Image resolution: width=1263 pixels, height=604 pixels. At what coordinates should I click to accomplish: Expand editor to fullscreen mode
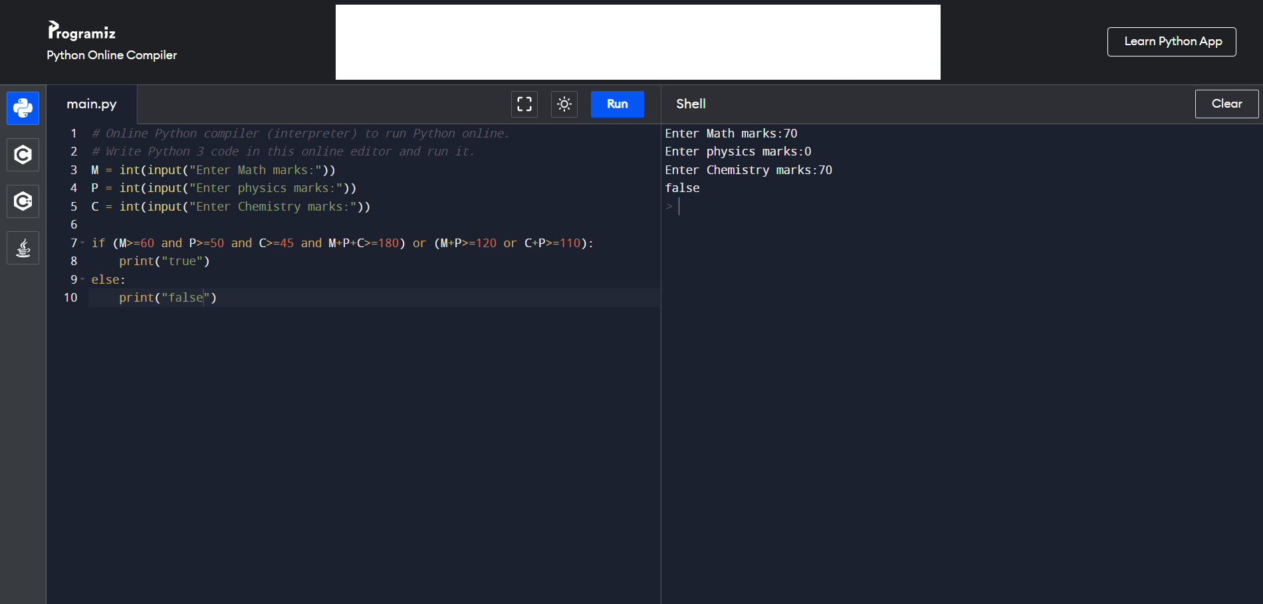[524, 104]
